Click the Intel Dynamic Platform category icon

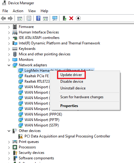click(15, 43)
